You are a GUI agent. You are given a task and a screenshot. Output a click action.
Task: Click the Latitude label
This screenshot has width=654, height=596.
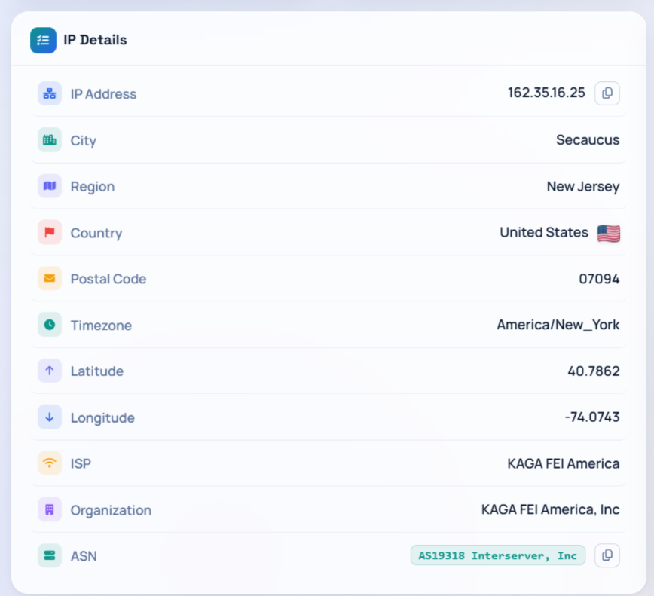point(96,371)
